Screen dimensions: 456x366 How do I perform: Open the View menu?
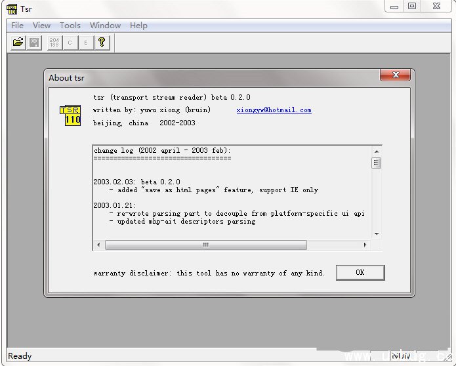(x=41, y=26)
